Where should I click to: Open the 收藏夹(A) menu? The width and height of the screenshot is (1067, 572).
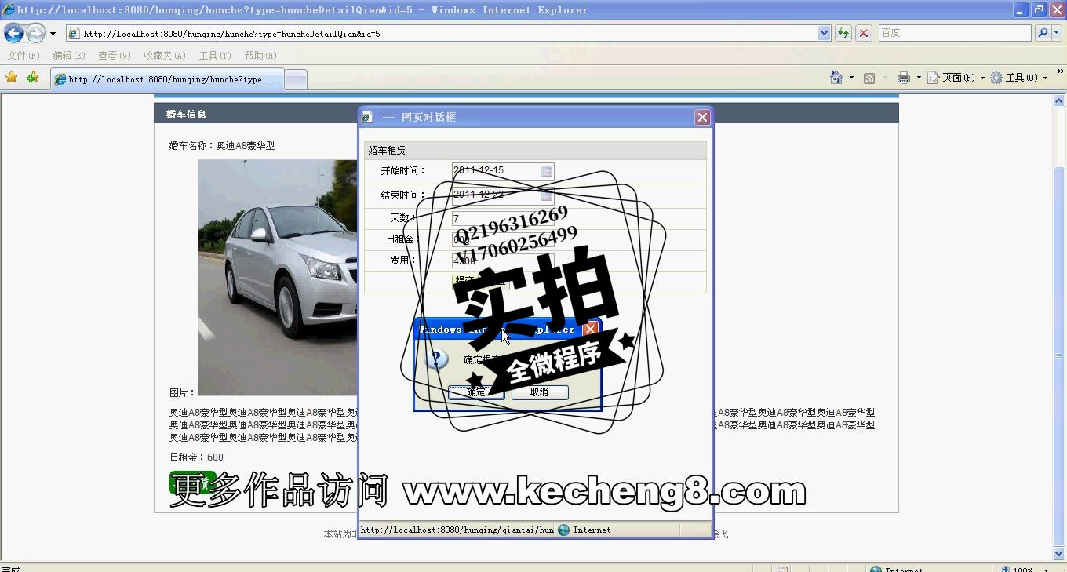[164, 56]
